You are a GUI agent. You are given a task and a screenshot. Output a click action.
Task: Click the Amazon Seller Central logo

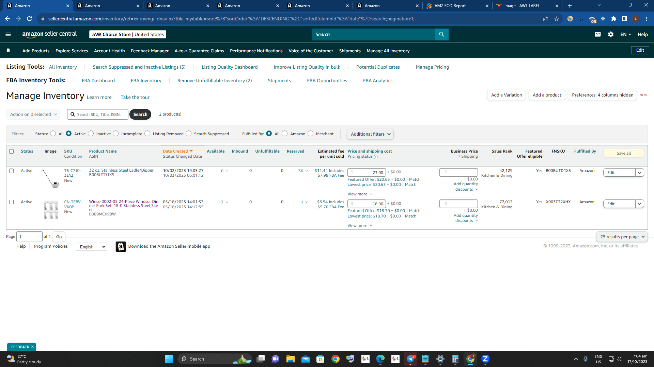click(49, 34)
